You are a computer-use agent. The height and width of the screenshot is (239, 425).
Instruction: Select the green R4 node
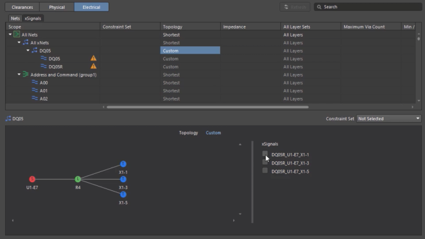pos(78,179)
